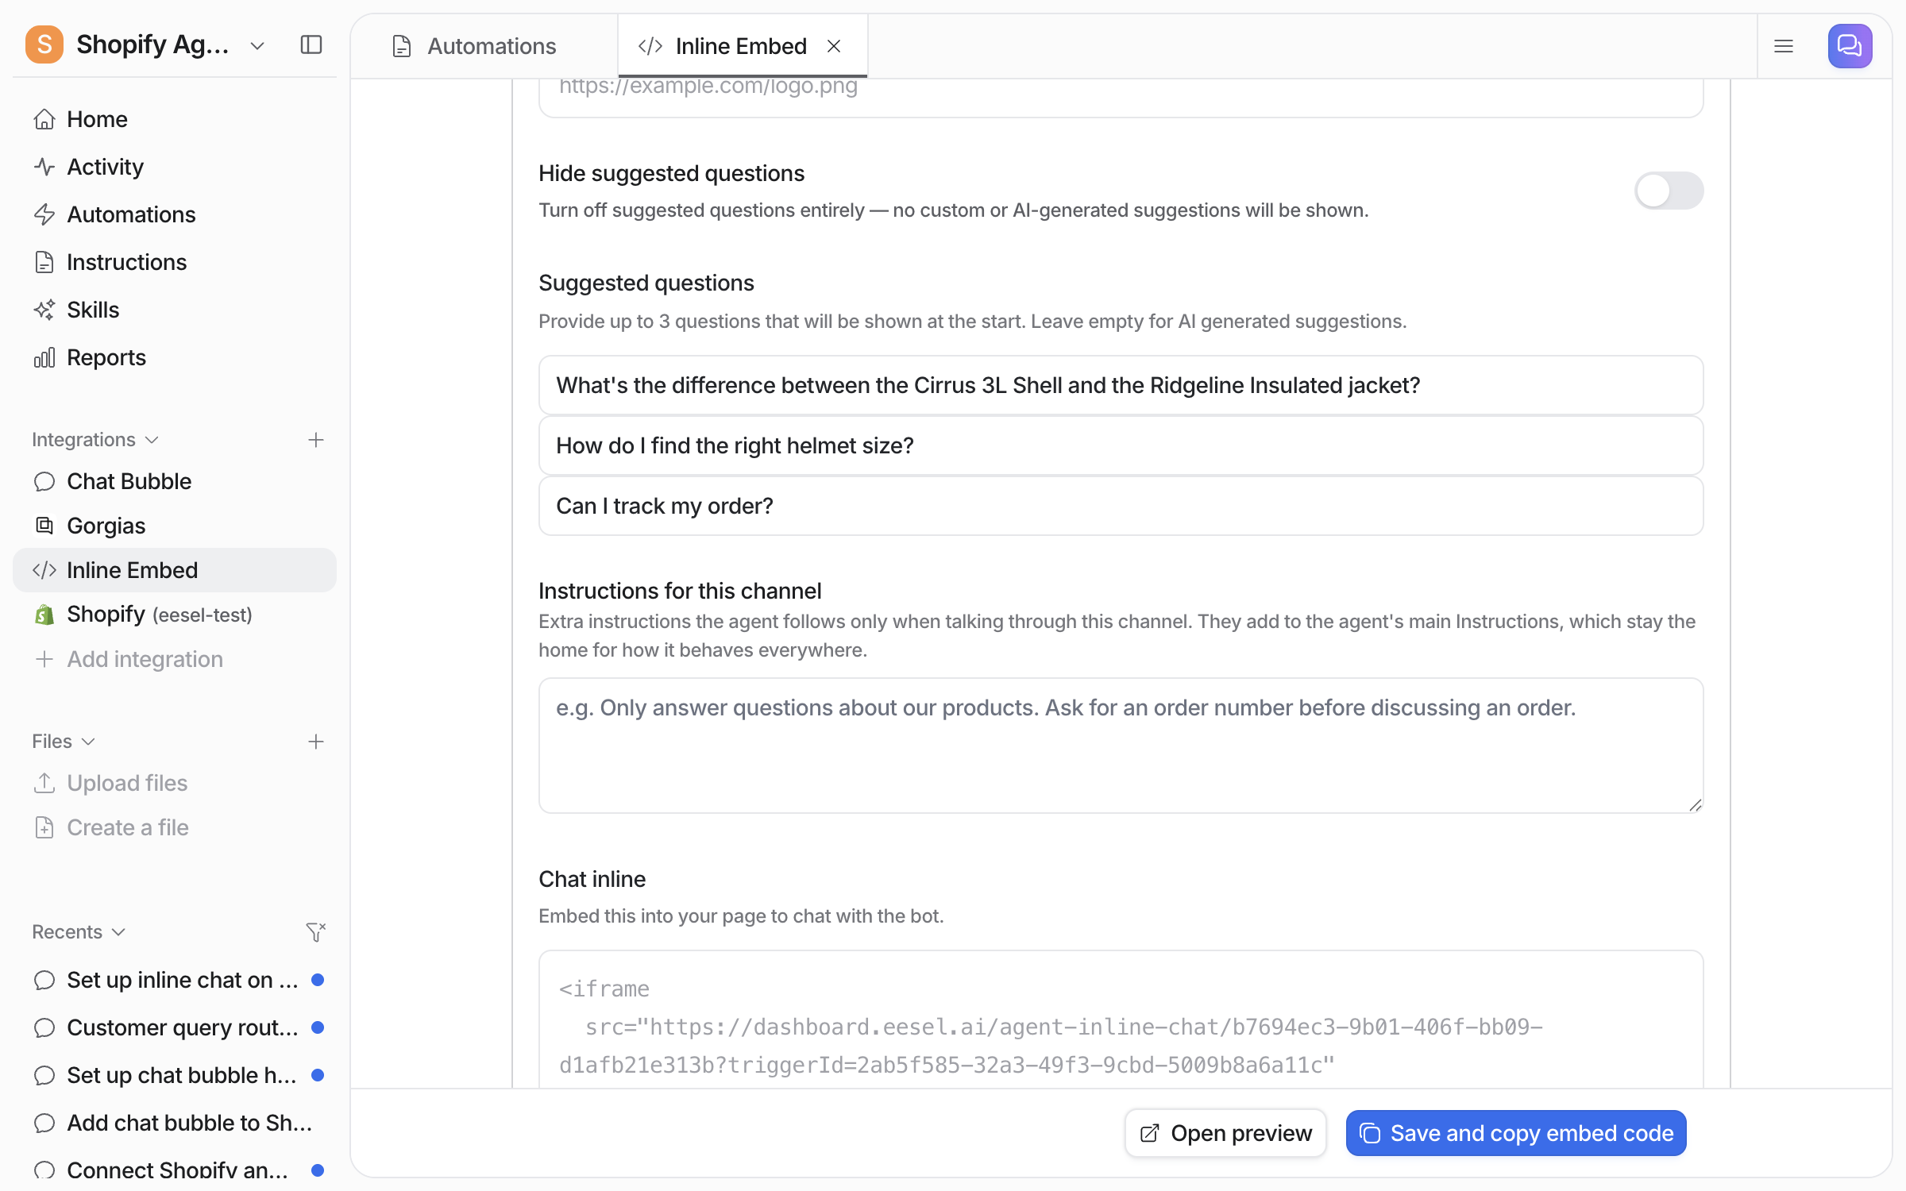This screenshot has height=1191, width=1906.
Task: Open the Customer query rout... recent chat
Action: 175,1027
